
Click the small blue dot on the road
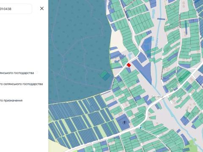[x=140, y=128]
